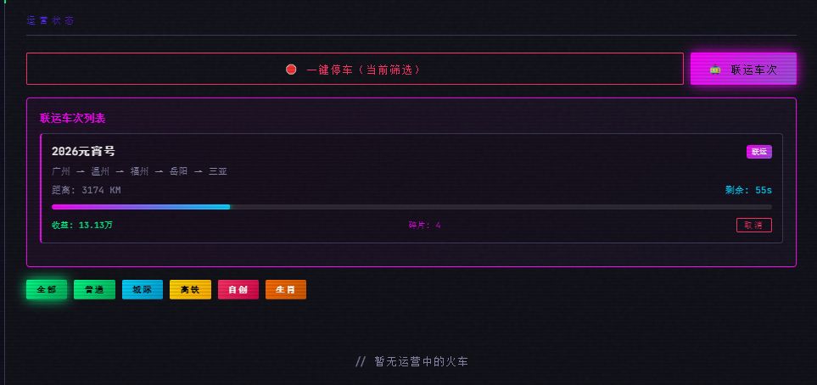Image resolution: width=817 pixels, height=385 pixels.
Task: Click the 运营状态 section header
Action: [x=50, y=20]
